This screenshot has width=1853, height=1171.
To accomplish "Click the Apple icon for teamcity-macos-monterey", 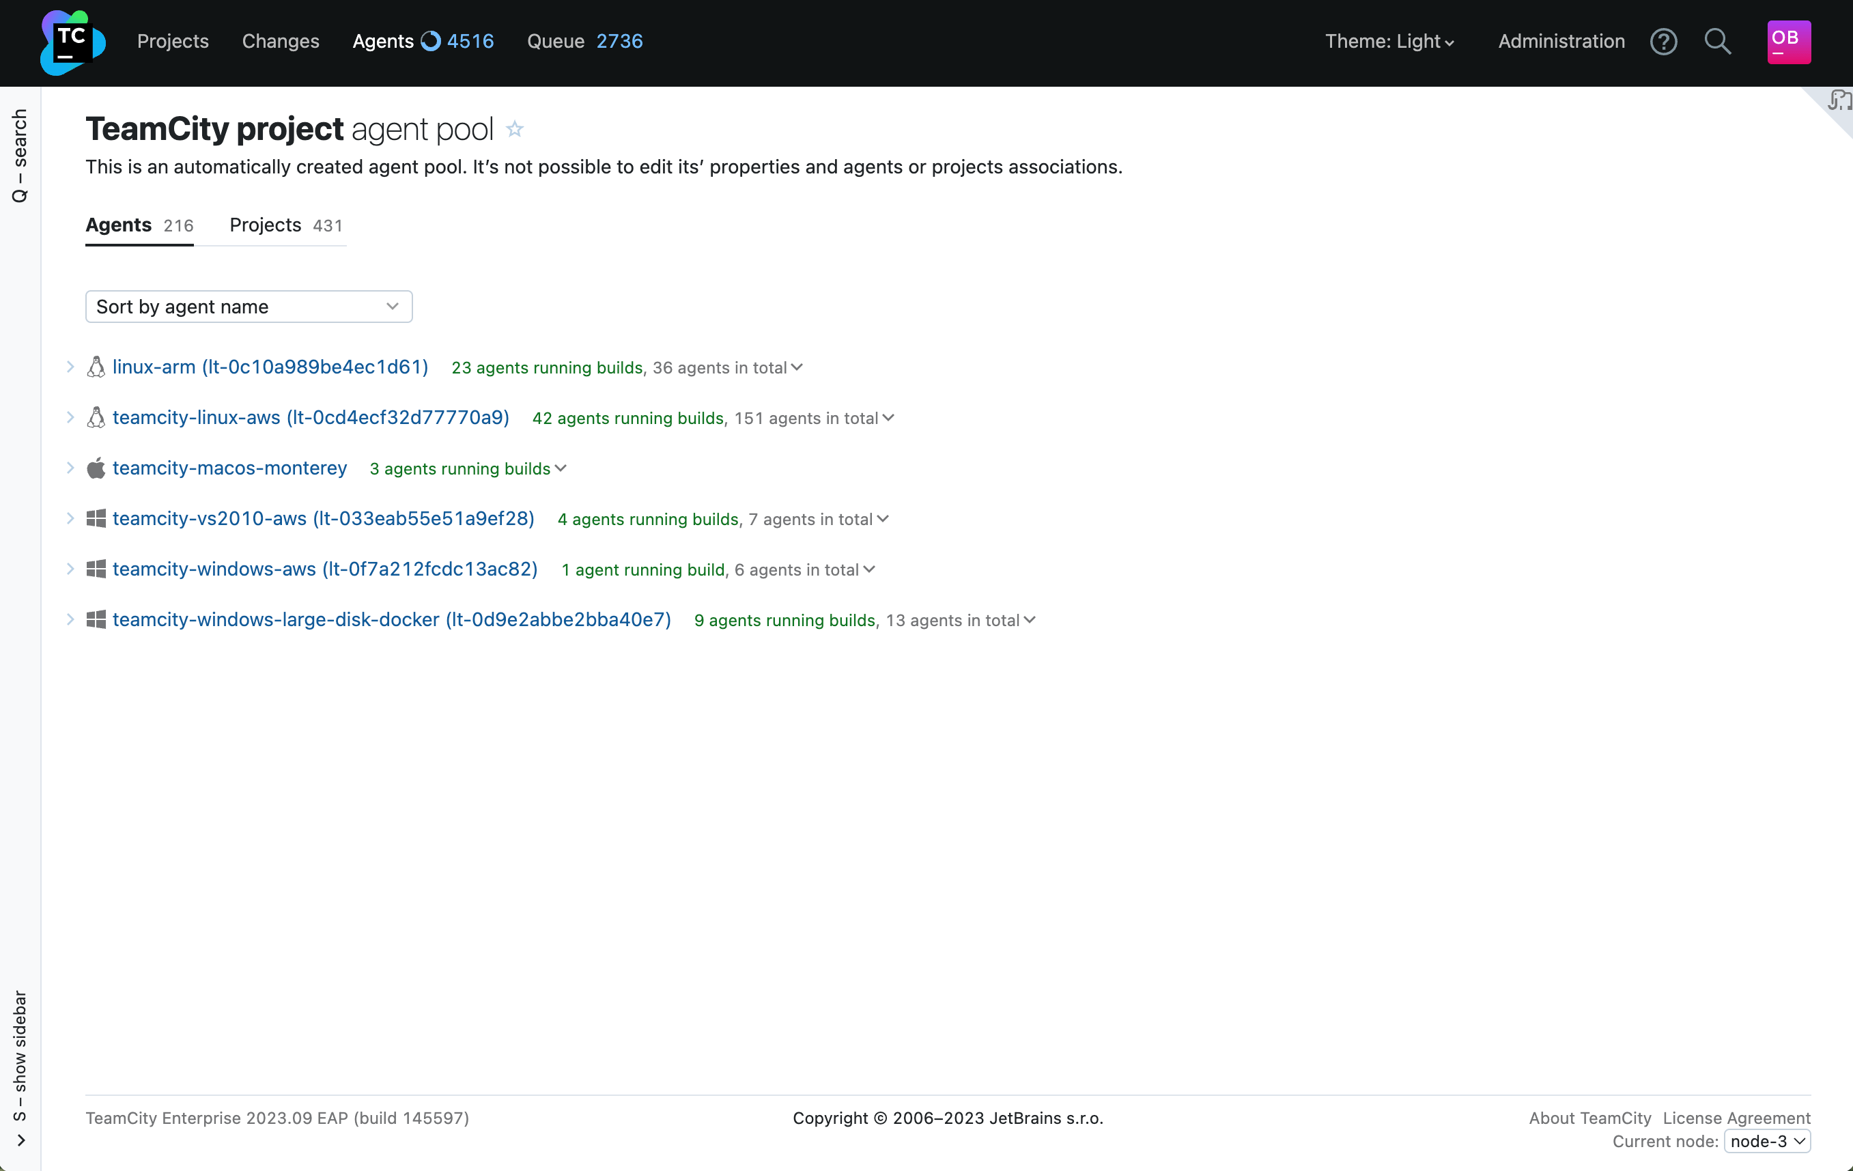I will point(96,468).
